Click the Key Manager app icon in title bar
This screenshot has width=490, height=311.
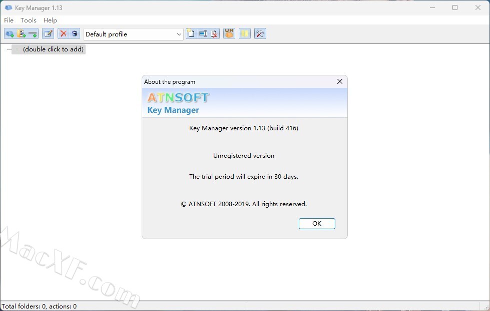(9, 7)
